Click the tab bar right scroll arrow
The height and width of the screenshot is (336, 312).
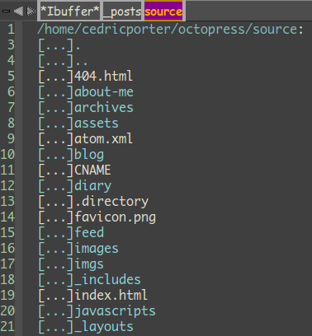tap(31, 11)
